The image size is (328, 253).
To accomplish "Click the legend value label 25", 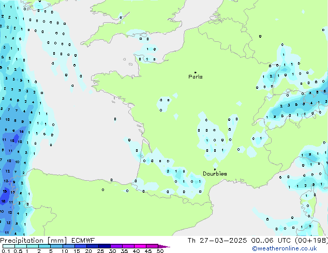I will (x=100, y=251).
